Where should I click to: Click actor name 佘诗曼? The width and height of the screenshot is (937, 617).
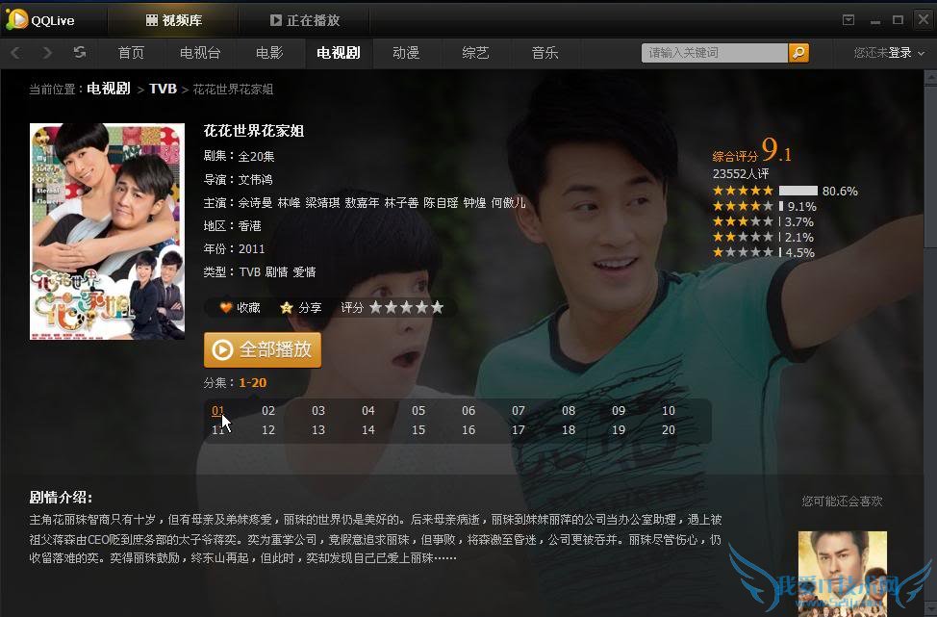point(255,203)
